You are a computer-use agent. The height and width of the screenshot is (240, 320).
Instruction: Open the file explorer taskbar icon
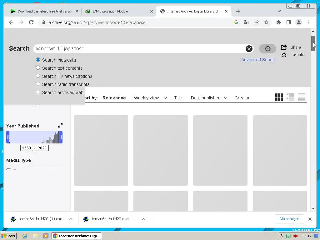click(x=35, y=236)
